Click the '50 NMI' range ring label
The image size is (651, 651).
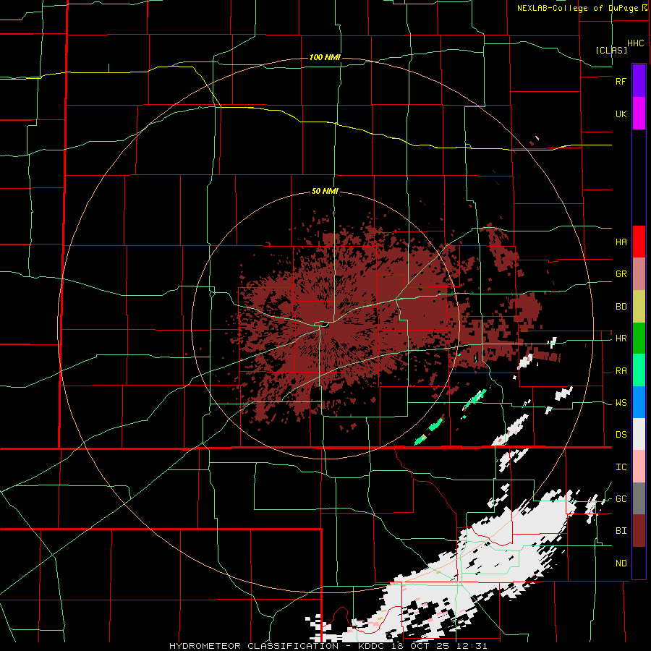click(x=325, y=192)
